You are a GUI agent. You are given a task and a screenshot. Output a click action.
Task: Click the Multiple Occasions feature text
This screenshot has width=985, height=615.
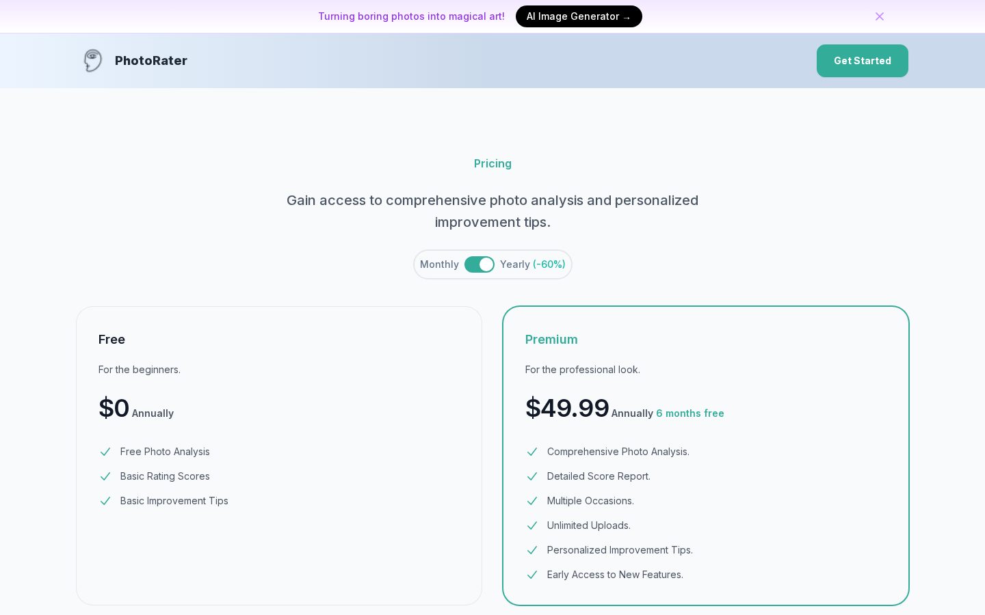pyautogui.click(x=590, y=501)
